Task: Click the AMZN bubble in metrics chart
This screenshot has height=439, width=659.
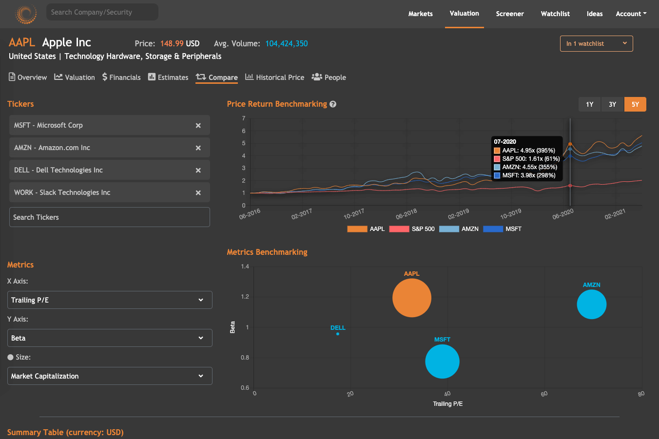Action: point(592,304)
